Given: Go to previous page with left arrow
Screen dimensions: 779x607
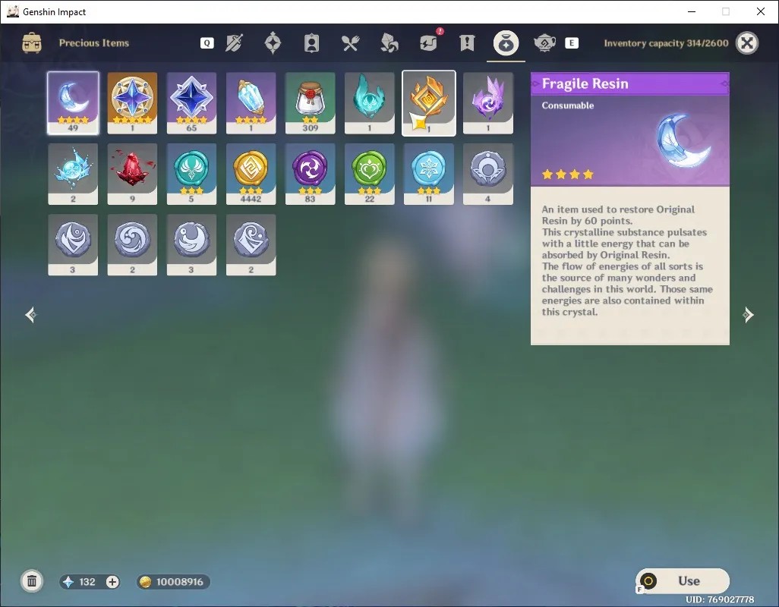Looking at the screenshot, I should [x=31, y=315].
